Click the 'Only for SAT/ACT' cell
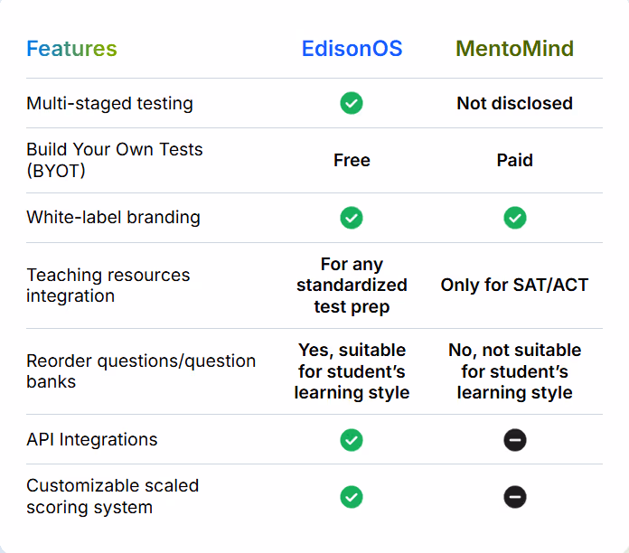This screenshot has width=629, height=553. (x=514, y=286)
